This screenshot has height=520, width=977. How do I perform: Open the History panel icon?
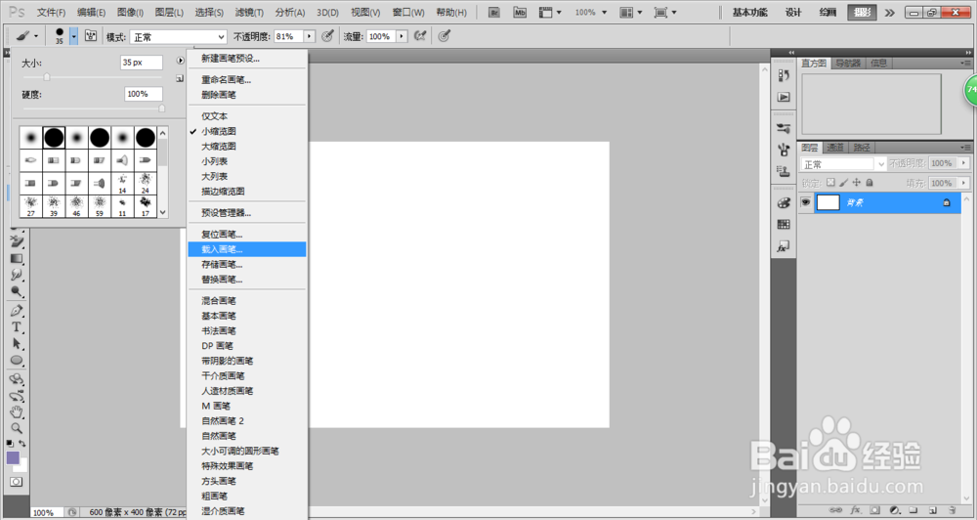click(x=784, y=75)
